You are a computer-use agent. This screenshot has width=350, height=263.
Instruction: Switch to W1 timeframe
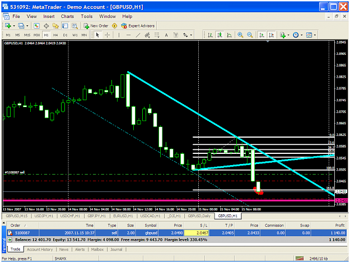75,35
